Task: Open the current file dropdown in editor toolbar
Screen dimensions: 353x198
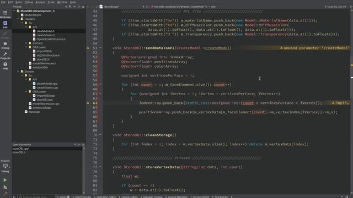Action: pos(122,7)
